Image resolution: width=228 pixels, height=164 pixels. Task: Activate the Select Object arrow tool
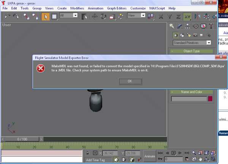(x=45, y=16)
